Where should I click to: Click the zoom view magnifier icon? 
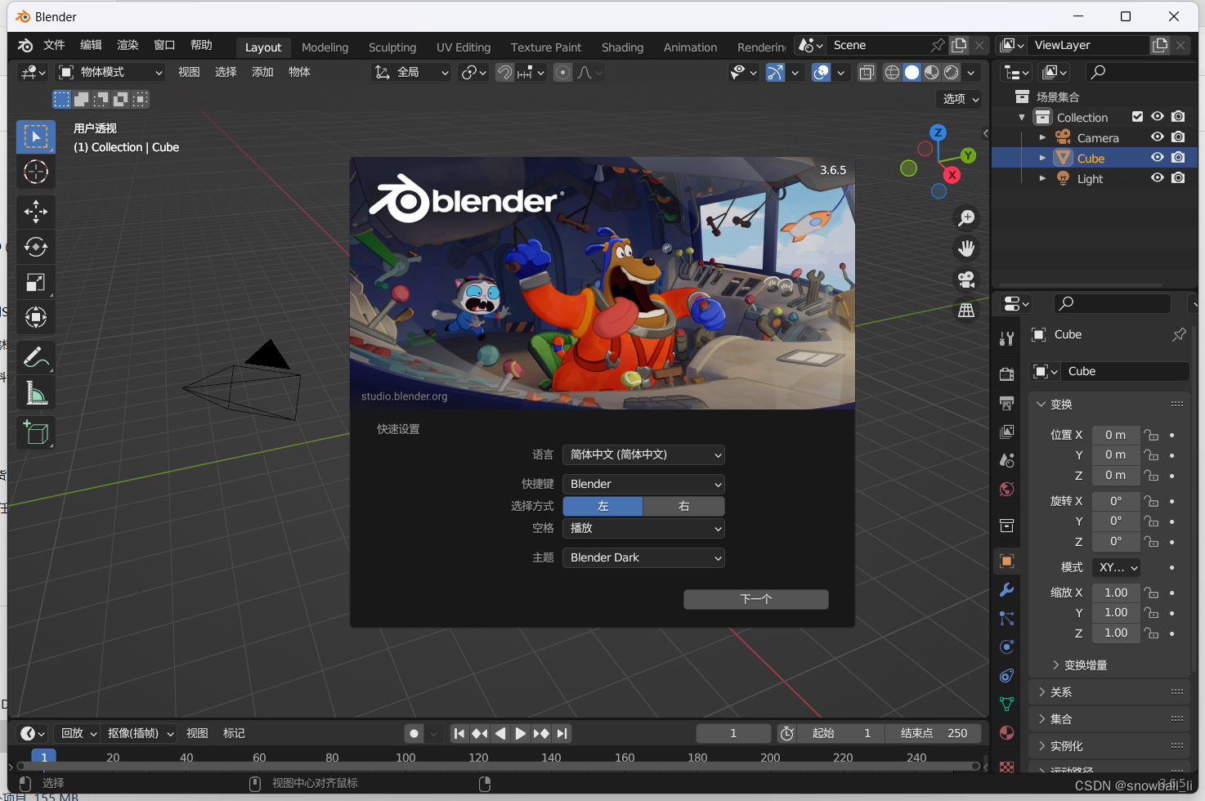point(966,217)
